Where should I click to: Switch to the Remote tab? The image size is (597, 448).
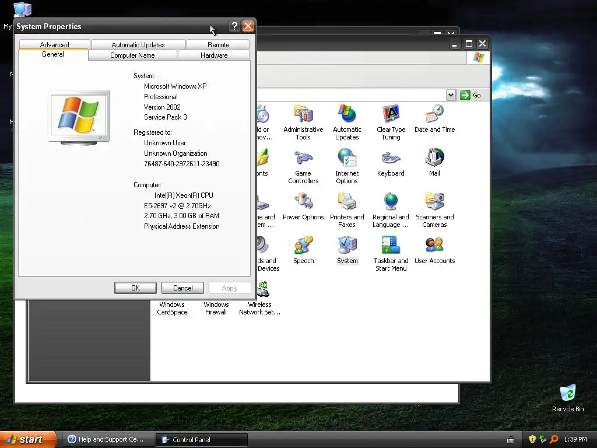[x=218, y=44]
